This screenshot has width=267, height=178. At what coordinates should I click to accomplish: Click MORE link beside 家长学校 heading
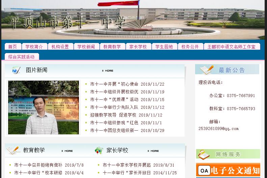point(153,151)
